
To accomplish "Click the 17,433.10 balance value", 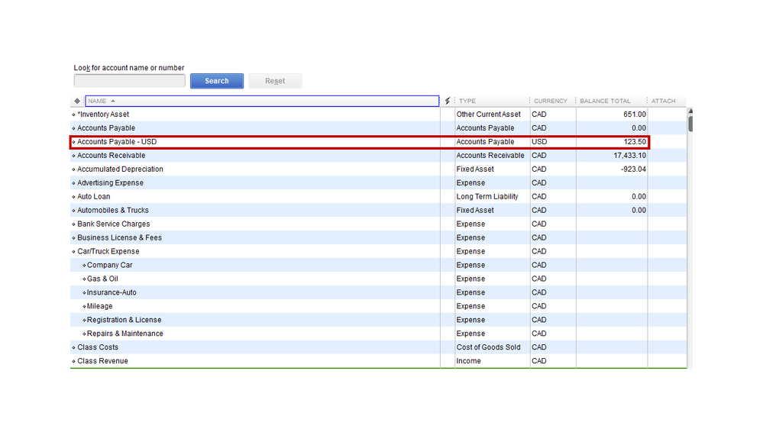I will point(629,156).
